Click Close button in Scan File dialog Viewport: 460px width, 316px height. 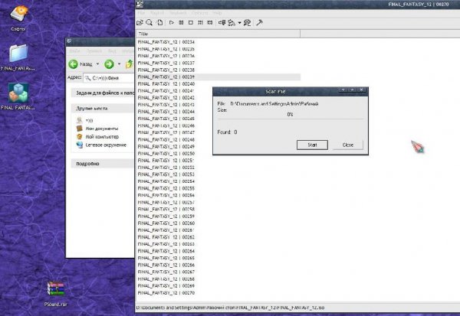[348, 145]
